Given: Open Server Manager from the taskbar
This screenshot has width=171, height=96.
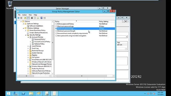Looking at the screenshot, I should (15, 94).
